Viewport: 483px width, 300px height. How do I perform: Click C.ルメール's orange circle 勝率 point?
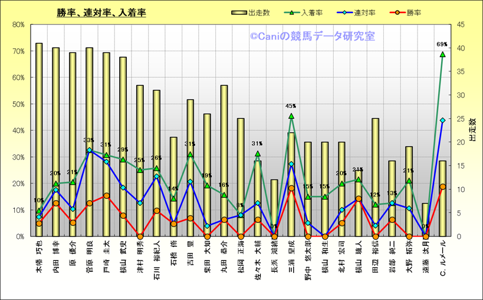pos(442,186)
